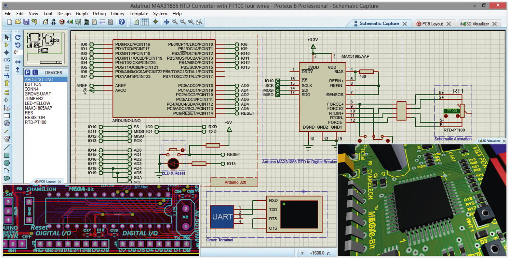Open the Design Explorer toolbar icon
The height and width of the screenshot is (259, 509).
coord(86,22)
